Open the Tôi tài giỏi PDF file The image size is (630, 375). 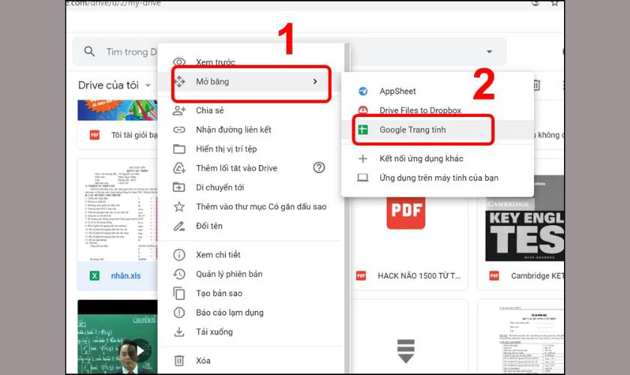[x=134, y=135]
